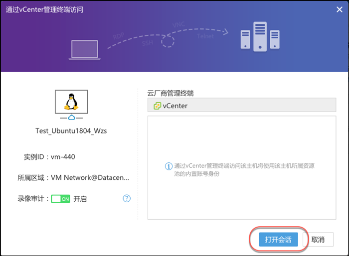Click the 开启 status label
Viewport: 349px width, 256px height.
coord(80,199)
